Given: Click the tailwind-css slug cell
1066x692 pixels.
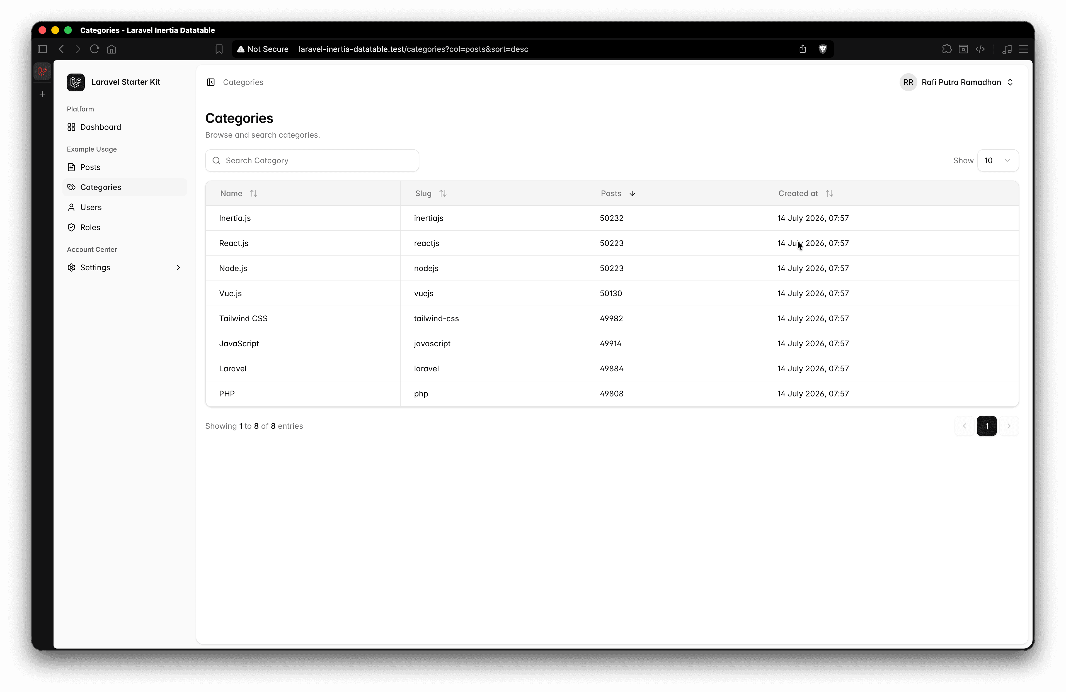Looking at the screenshot, I should click(x=436, y=319).
